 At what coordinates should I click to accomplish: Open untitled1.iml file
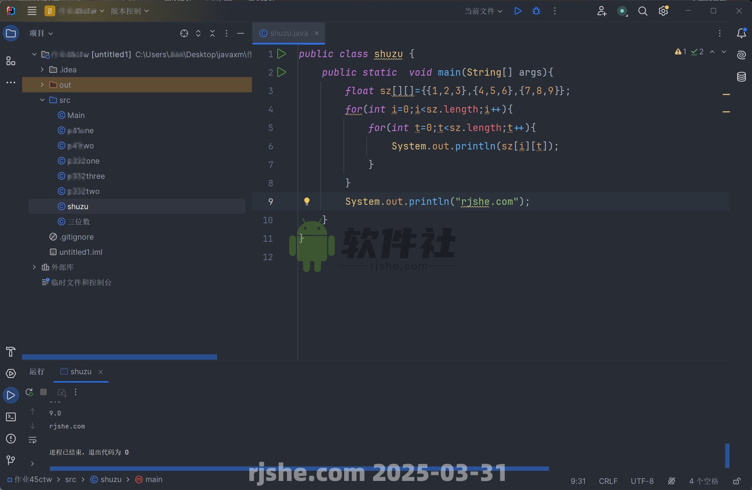click(76, 252)
